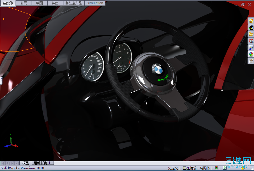Switch to the 办公室产品 ribbon tab
Viewport: 254px width, 171px height.
click(x=74, y=3)
